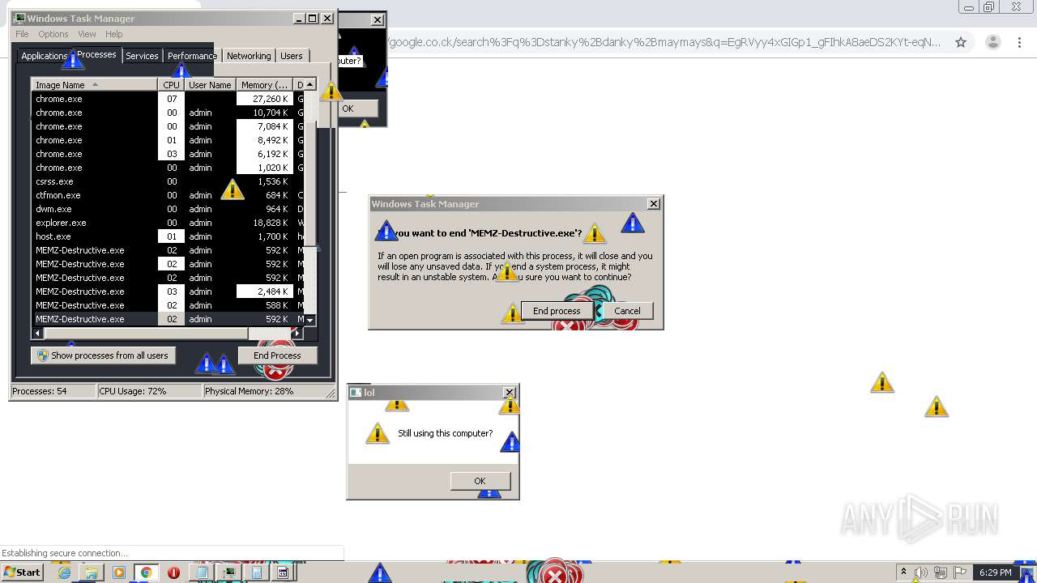Bookmark this page with the star icon
Viewport: 1037px width, 583px height.
(x=961, y=42)
